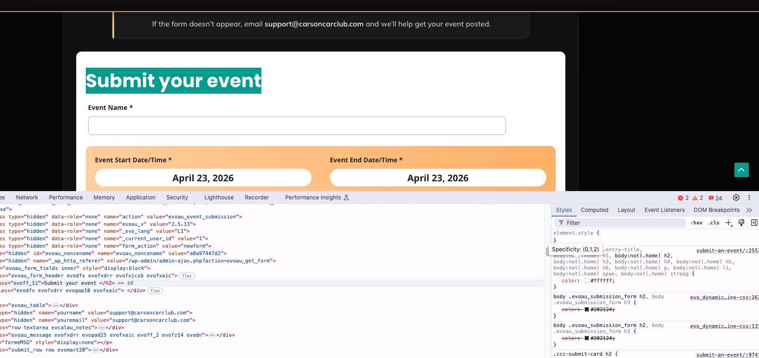Image resolution: width=759 pixels, height=358 pixels.
Task: Click the orange warnings triangle icon
Action: click(695, 198)
